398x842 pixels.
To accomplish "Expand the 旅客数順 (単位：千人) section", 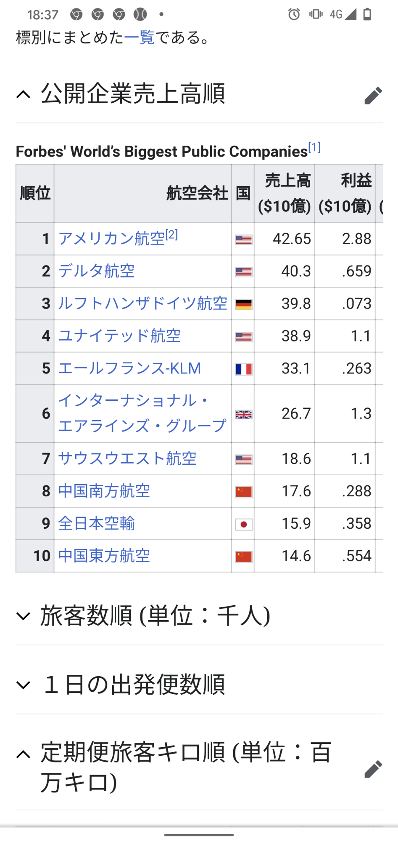I will (24, 616).
